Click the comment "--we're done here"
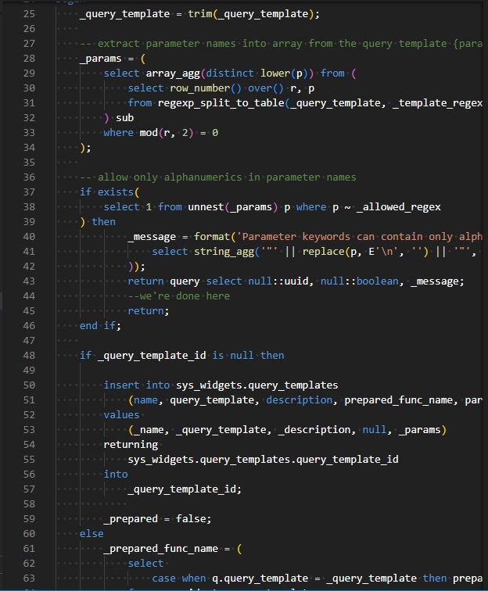 (x=179, y=295)
